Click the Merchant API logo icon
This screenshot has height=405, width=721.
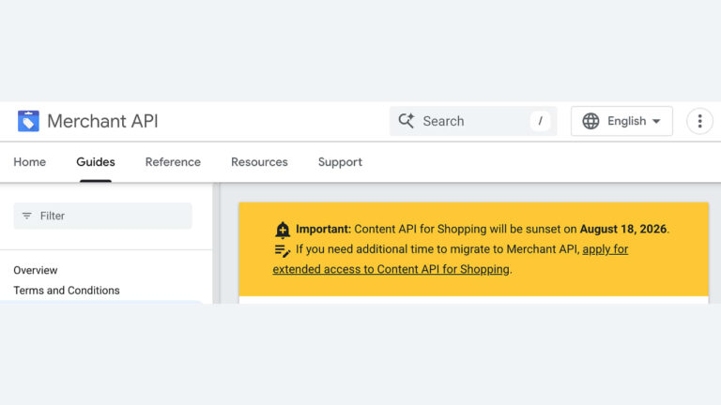point(28,121)
